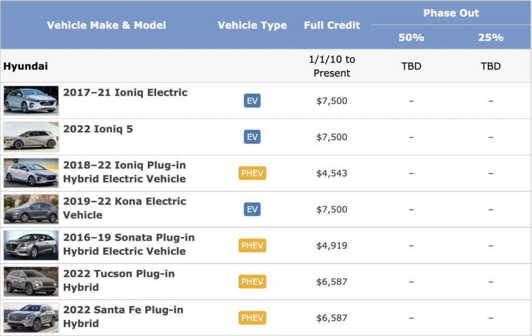The image size is (532, 336).
Task: Click the Full Credit column header
Action: (332, 25)
